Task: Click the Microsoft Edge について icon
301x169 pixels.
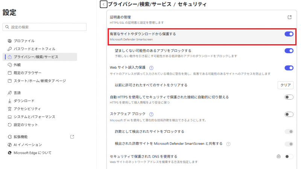Action: click(x=10, y=153)
